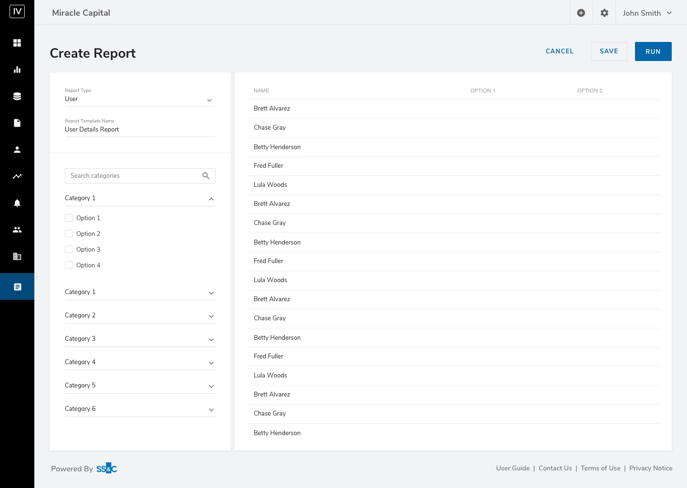Open the document file icon in sidebar
This screenshot has height=488, width=687.
pos(17,123)
